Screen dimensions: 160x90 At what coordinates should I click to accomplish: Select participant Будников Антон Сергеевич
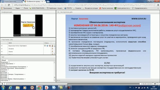click(18, 46)
